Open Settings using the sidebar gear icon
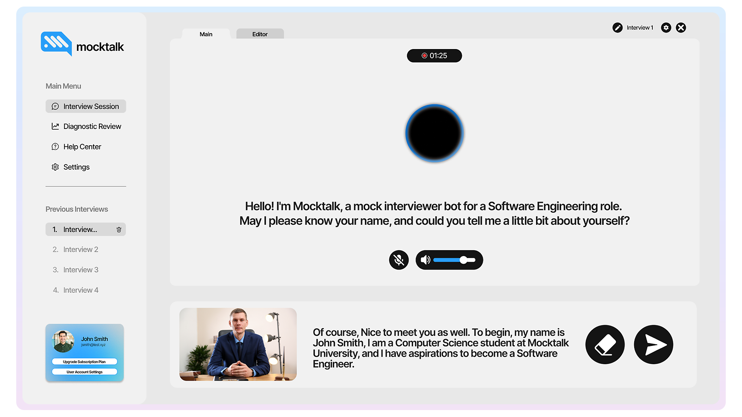The image size is (742, 417). pos(55,167)
